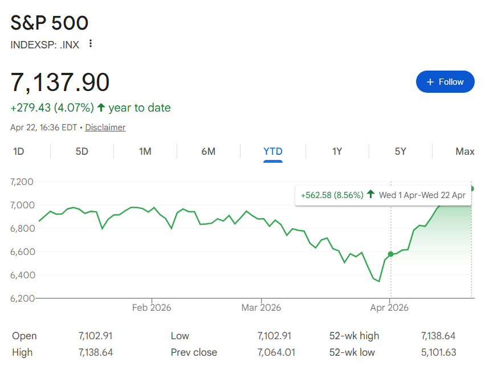
Task: Click the up arrow inside the chart tooltip
Action: click(370, 195)
